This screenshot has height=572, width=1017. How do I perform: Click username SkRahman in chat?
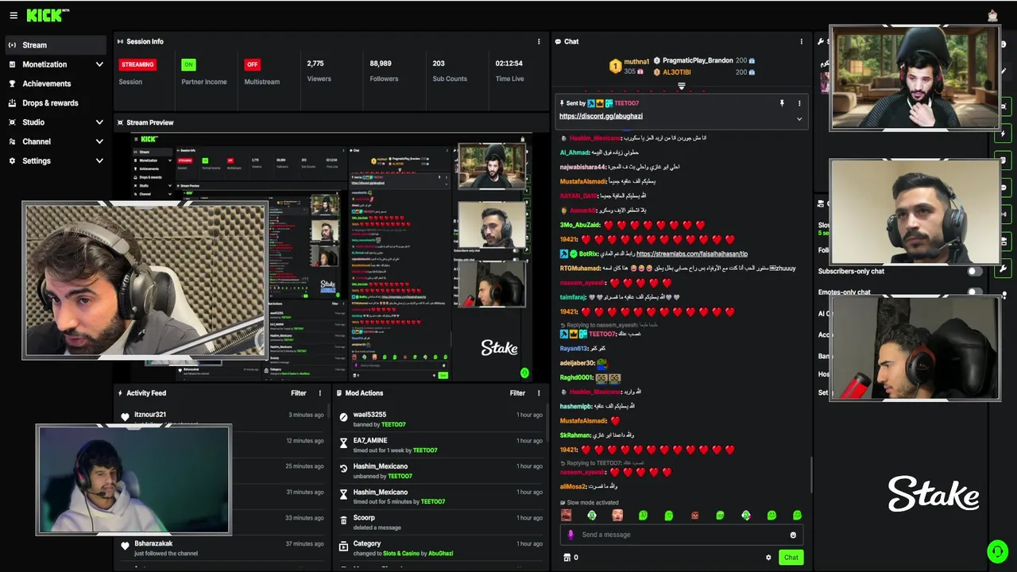[575, 435]
